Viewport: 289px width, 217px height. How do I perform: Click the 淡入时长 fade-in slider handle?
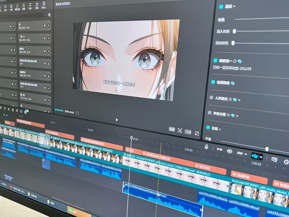pos(234,31)
